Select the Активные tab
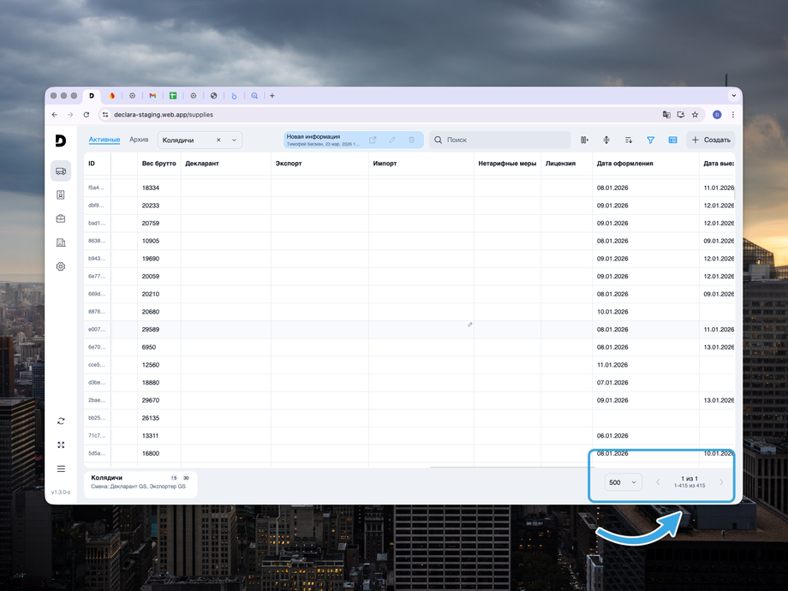 tap(104, 140)
